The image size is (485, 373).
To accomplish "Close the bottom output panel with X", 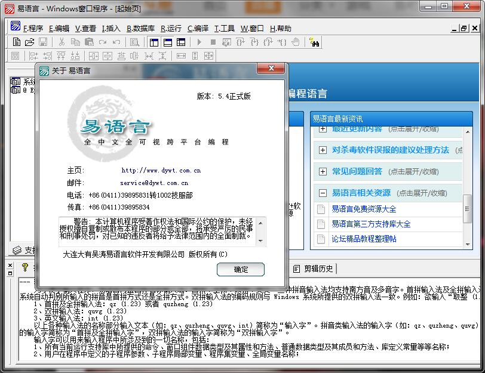I will 10,266.
